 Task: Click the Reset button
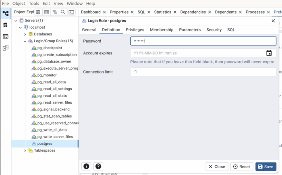click(241, 167)
